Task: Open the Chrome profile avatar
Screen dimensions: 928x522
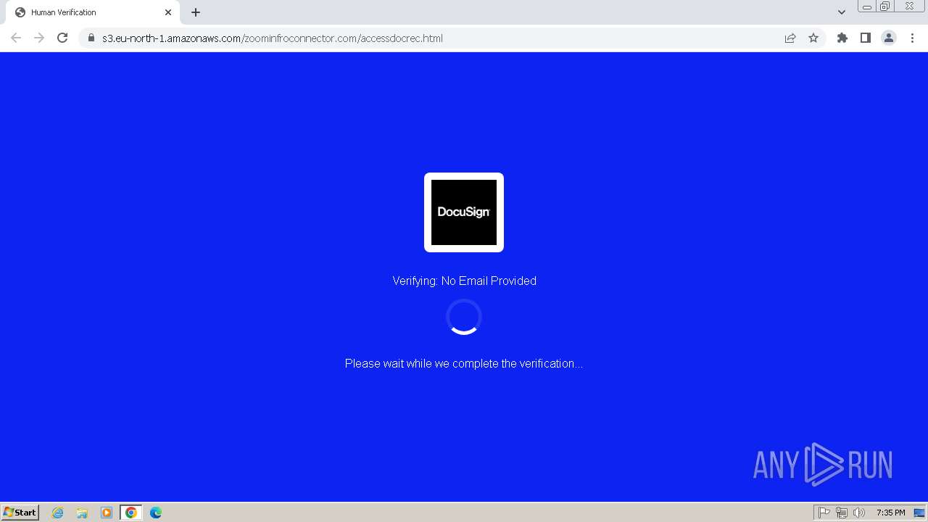Action: coord(889,38)
